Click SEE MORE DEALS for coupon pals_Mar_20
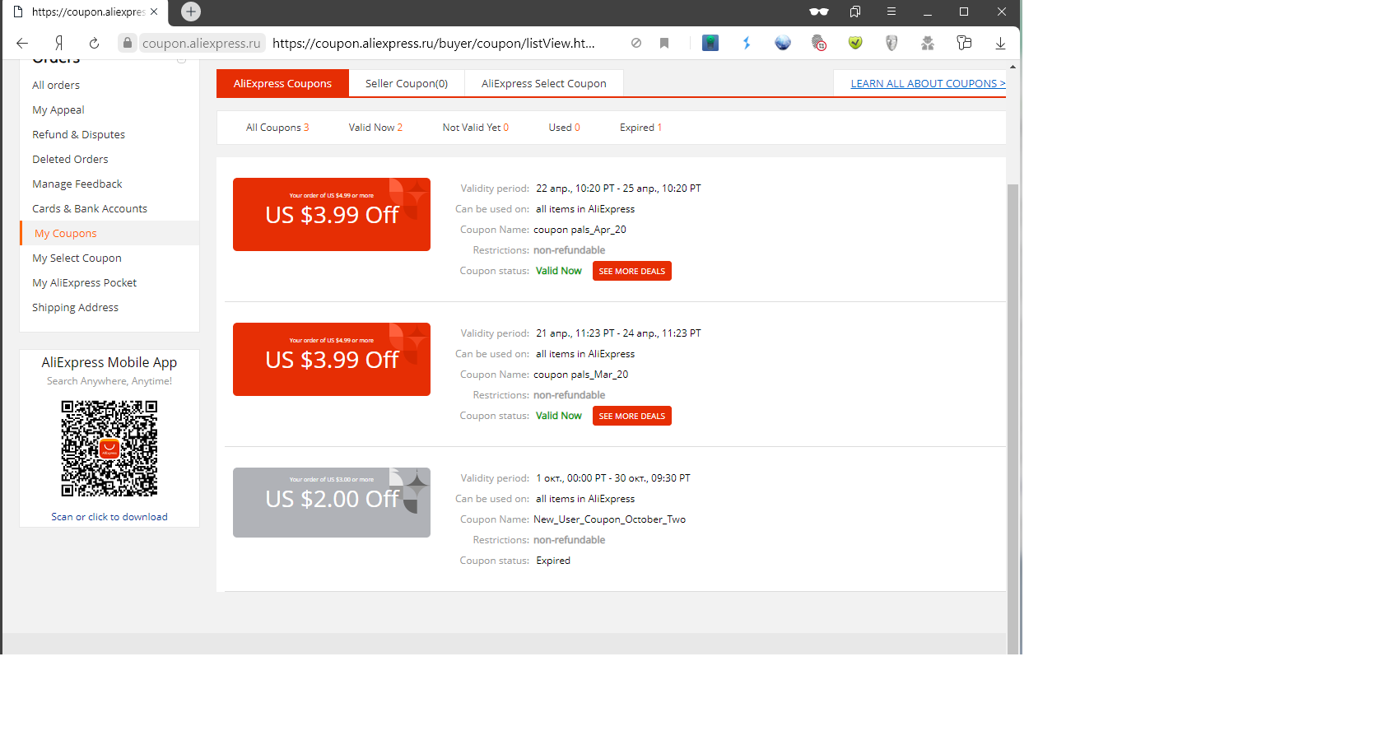Image resolution: width=1378 pixels, height=745 pixels. [x=632, y=416]
